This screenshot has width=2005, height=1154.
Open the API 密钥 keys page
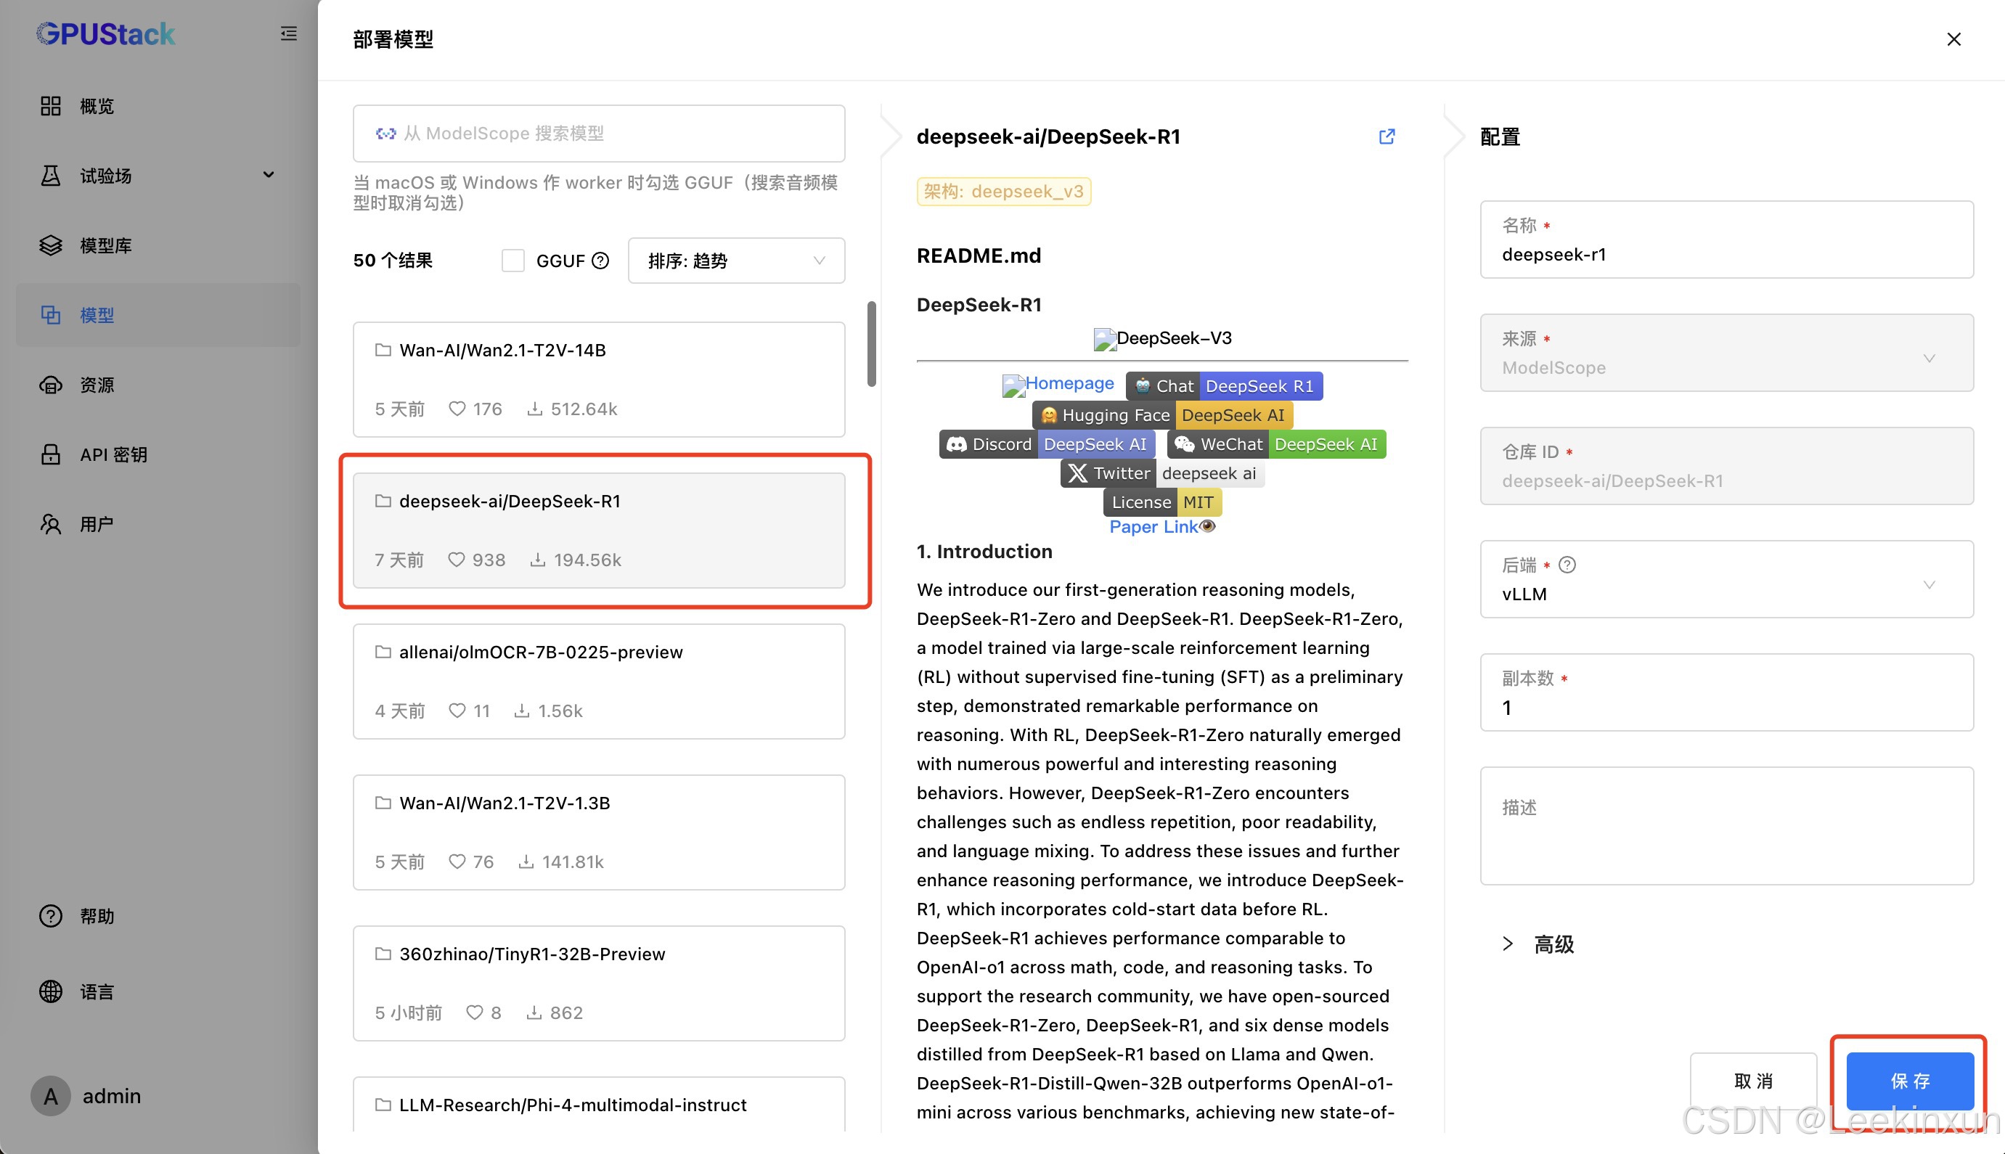113,455
